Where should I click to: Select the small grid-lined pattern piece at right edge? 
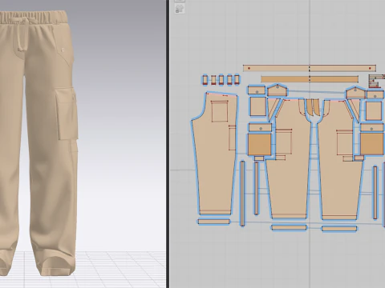[377, 81]
